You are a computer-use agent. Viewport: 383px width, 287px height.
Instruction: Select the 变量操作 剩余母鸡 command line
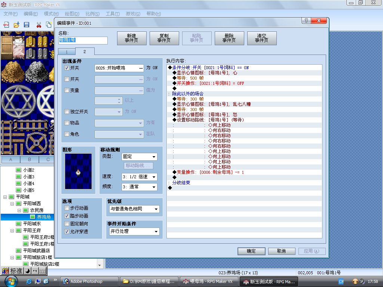click(x=244, y=172)
